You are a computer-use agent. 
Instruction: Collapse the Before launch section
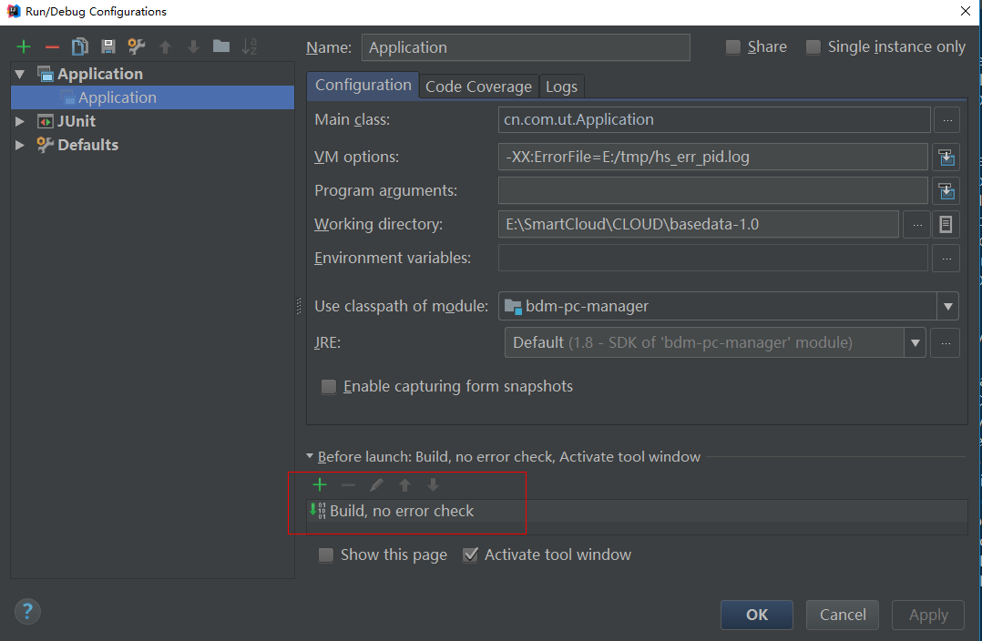[310, 456]
